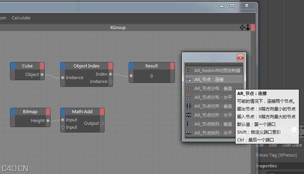Click the AR_节点分布:水平 icon
The height and width of the screenshot is (174, 304).
click(x=189, y=97)
